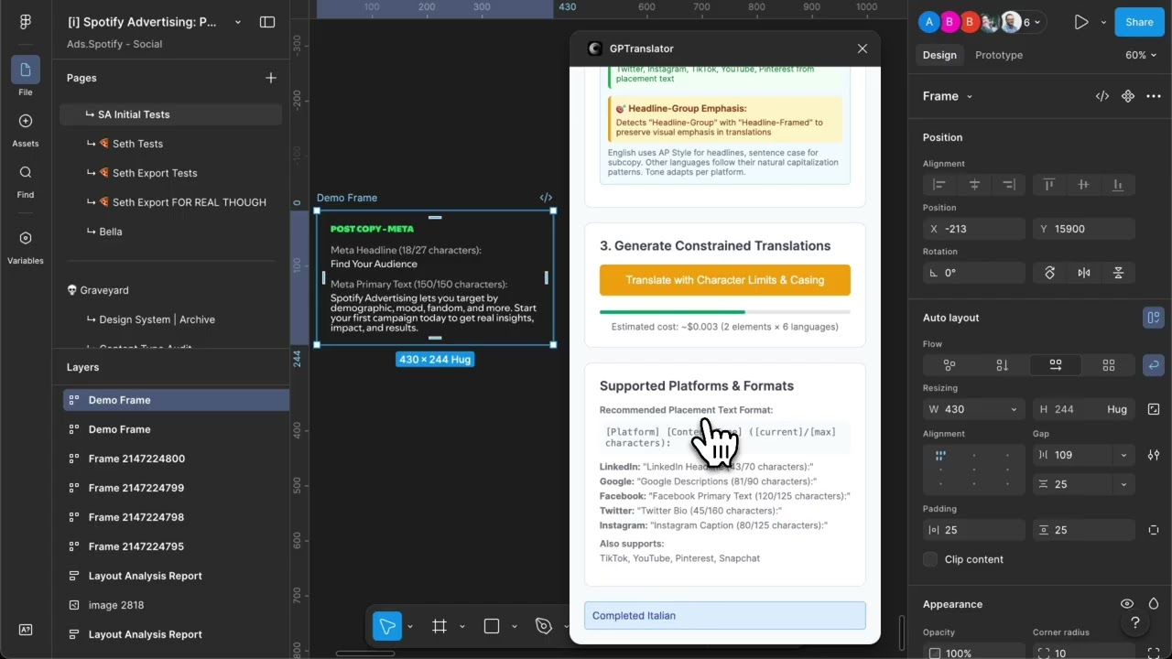Open auto layout advanced settings icon

pos(1154,455)
